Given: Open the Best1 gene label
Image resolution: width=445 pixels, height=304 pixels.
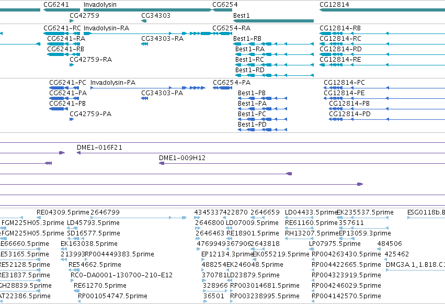Looking at the screenshot, I should (242, 15).
